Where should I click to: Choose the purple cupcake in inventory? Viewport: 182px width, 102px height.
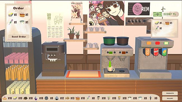[x=36, y=98]
